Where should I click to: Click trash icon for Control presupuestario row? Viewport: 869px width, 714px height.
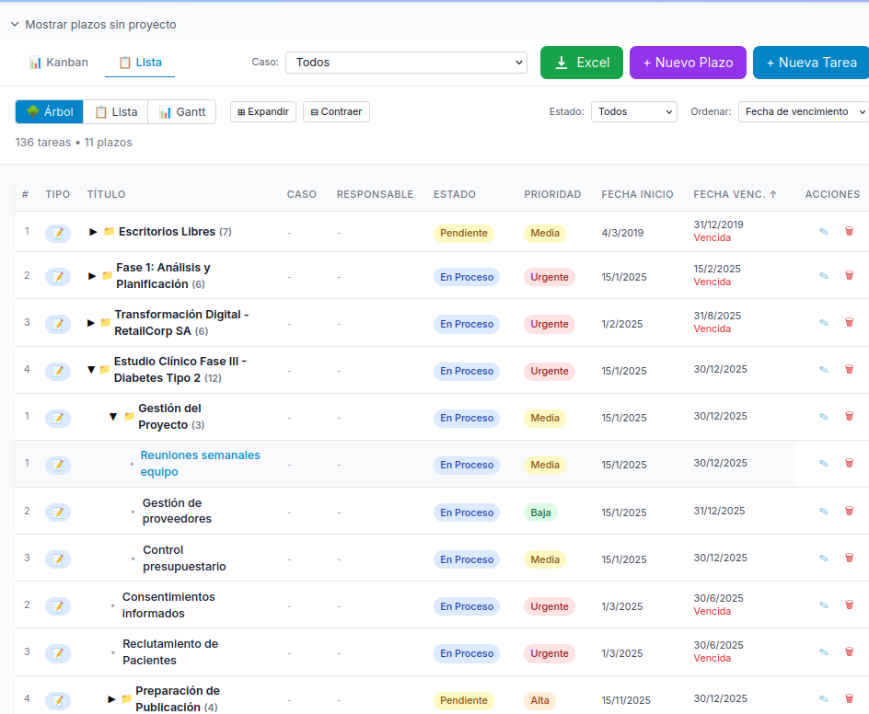pyautogui.click(x=849, y=558)
